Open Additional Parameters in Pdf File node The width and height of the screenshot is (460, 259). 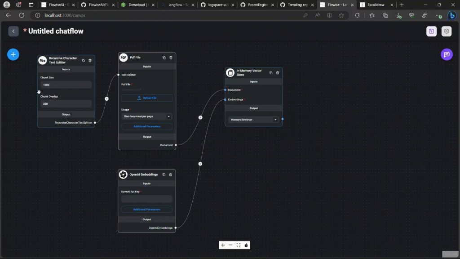[x=147, y=126]
